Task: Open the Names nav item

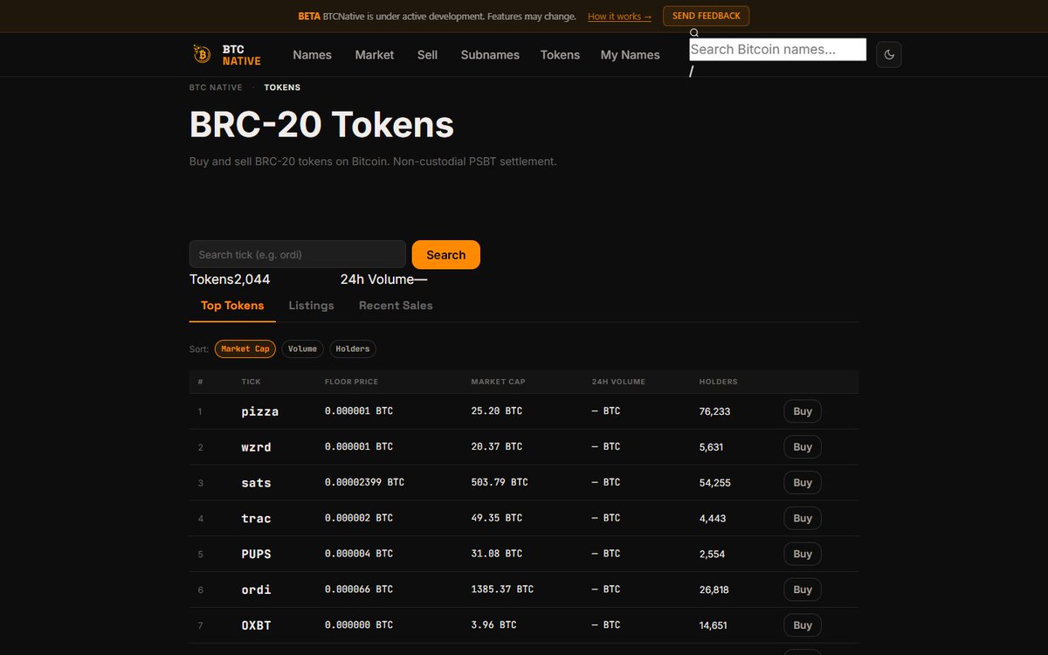Action: (312, 55)
